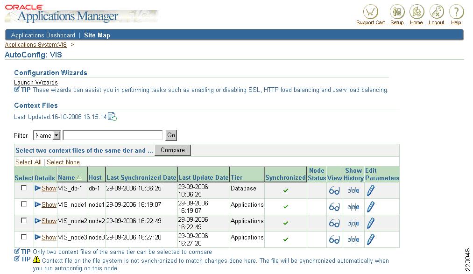This screenshot has width=473, height=274.
Task: View VIS_node3 context file glasses icon
Action: 334,239
